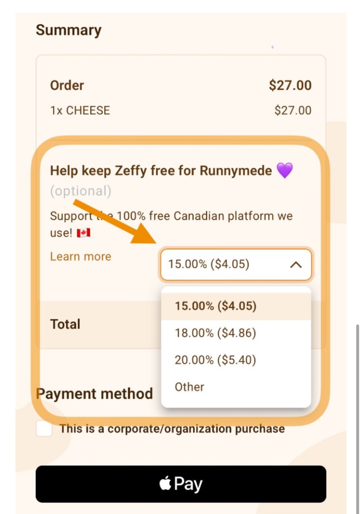Viewport: 362px width, 514px height.
Task: Choose the 18.00% ($4.86) contribution option
Action: coord(216,333)
